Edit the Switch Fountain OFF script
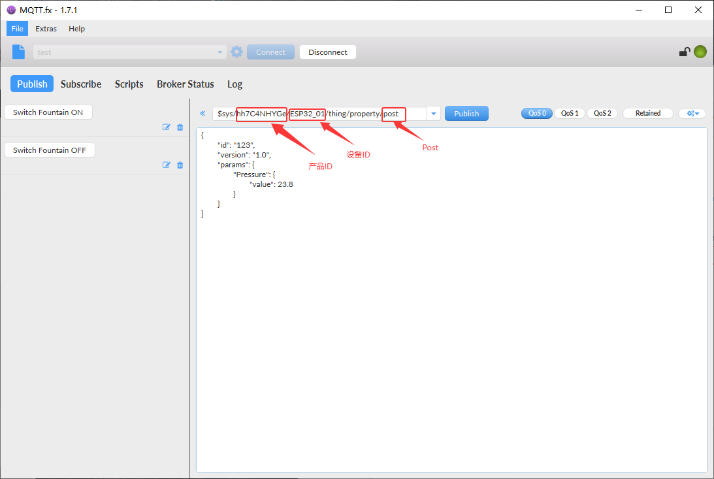This screenshot has height=479, width=714. click(x=166, y=165)
